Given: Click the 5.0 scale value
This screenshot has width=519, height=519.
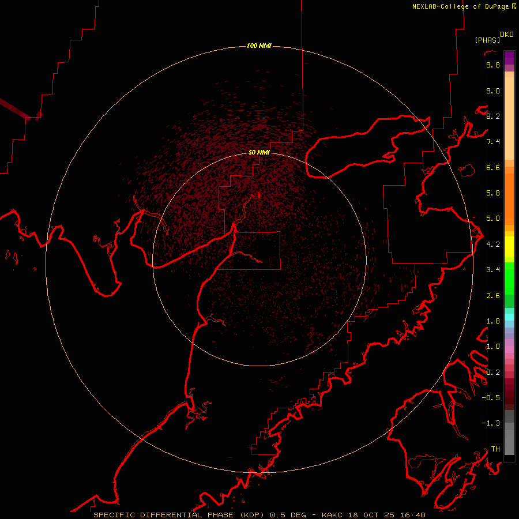Looking at the screenshot, I should (493, 219).
